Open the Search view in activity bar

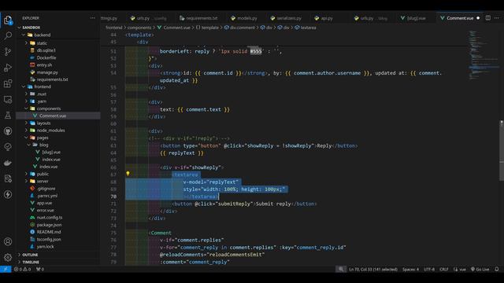pos(8,35)
